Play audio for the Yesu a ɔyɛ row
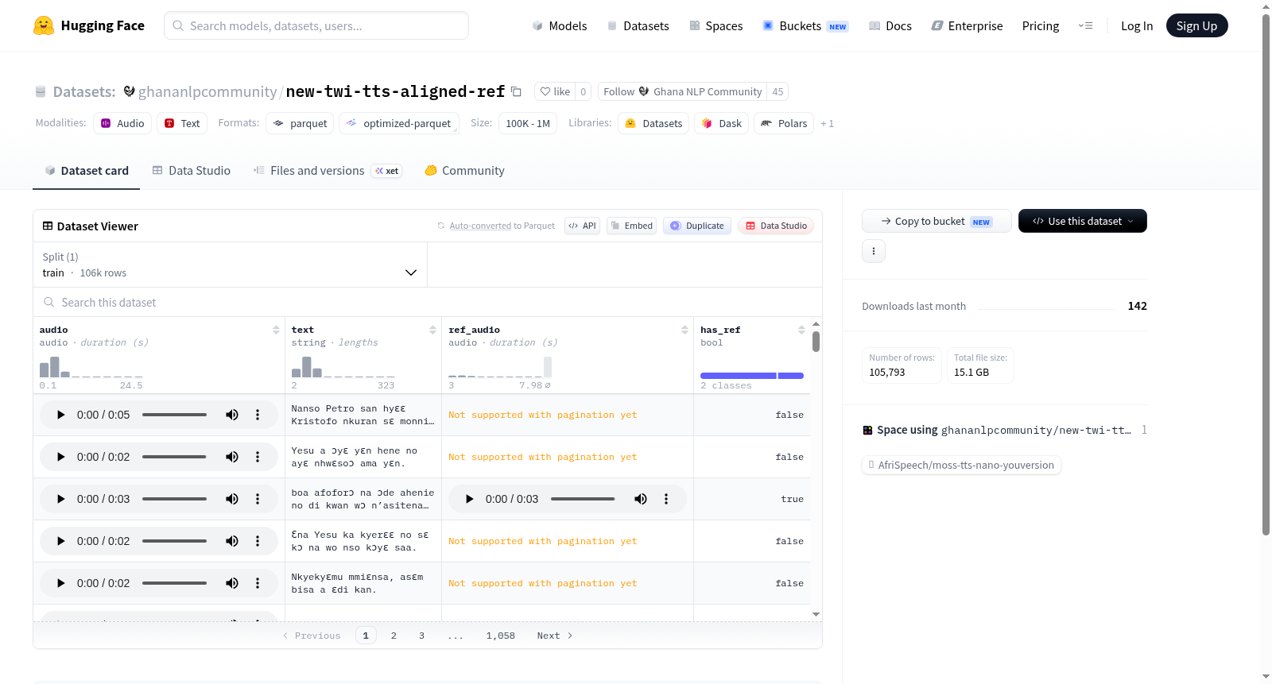1272x684 pixels. point(61,457)
